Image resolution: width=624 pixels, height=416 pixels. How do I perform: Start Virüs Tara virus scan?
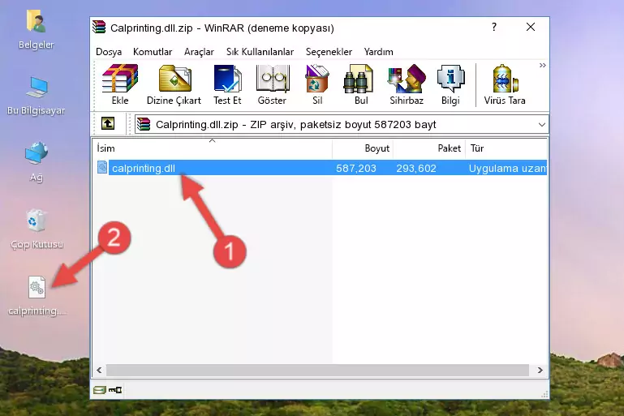coord(505,84)
